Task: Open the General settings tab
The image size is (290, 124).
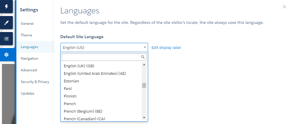Action: click(27, 24)
